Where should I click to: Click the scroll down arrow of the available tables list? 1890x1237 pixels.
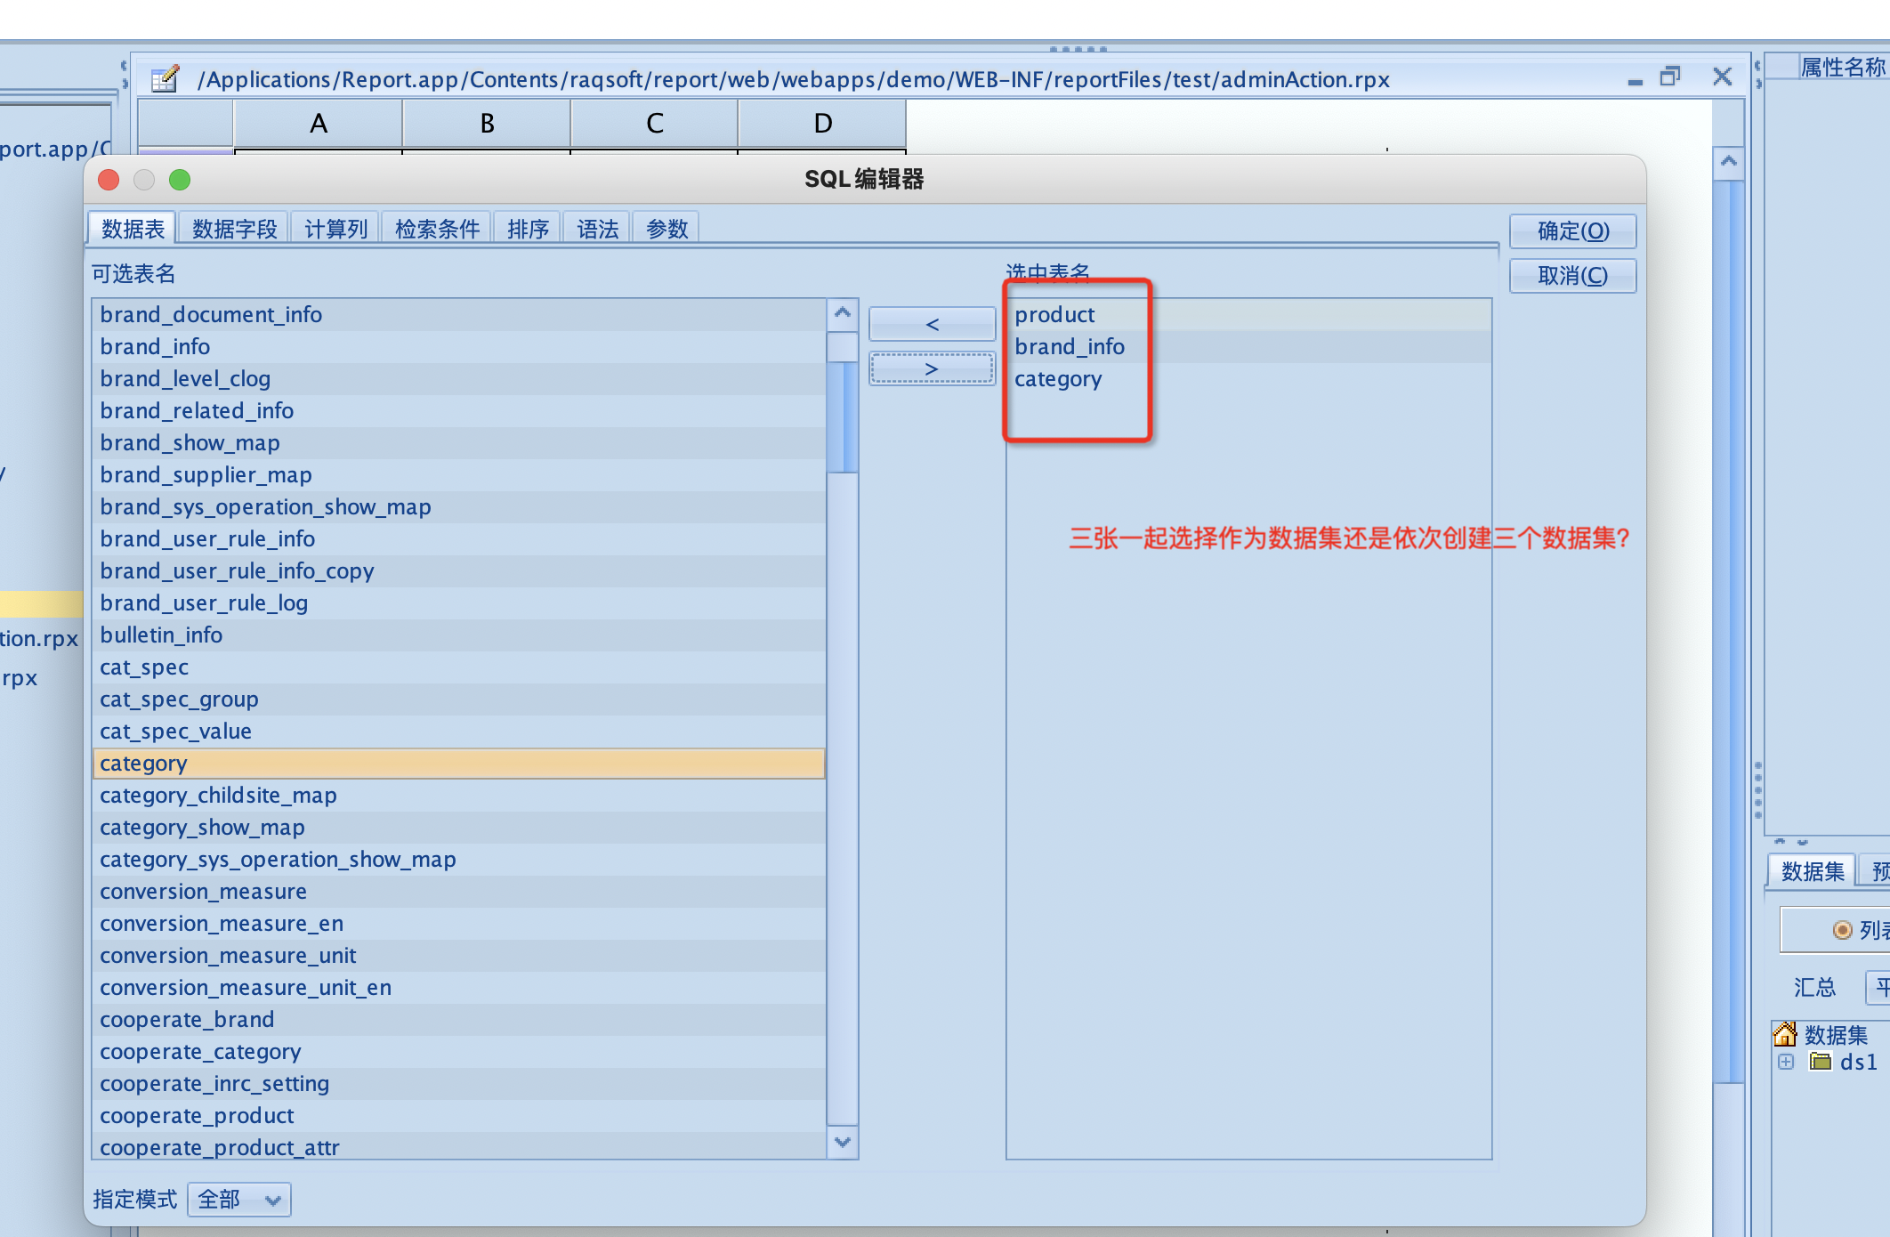pos(842,1142)
